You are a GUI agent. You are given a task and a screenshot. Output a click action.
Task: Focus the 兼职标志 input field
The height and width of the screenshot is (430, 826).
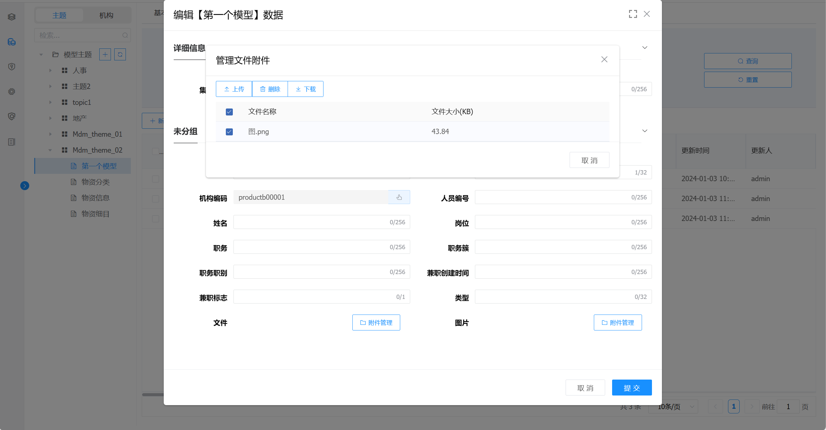coord(322,297)
